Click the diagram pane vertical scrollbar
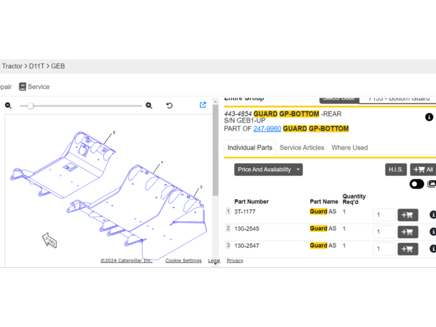This screenshot has width=436, height=327. tap(216, 150)
